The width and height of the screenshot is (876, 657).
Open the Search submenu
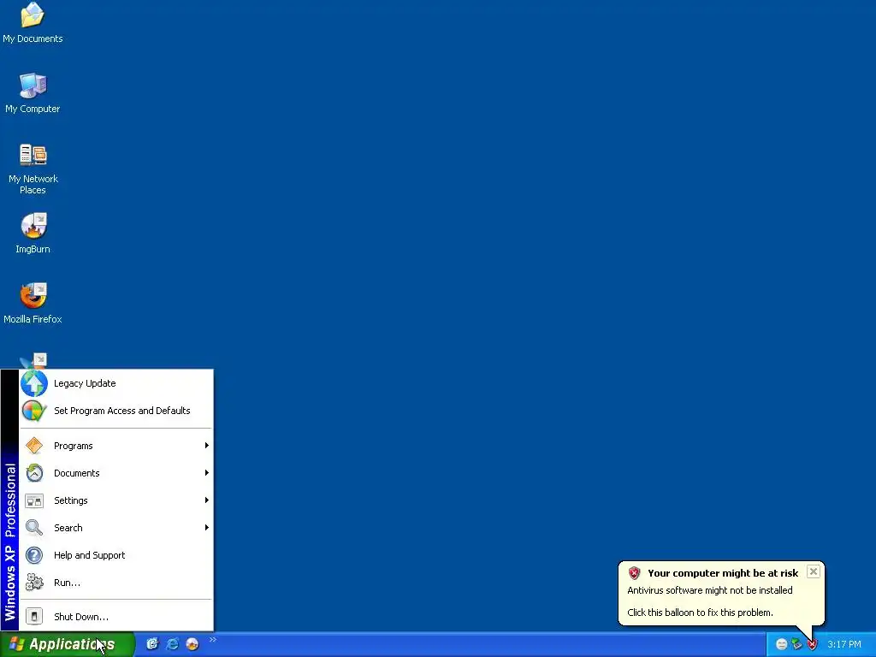[x=116, y=528]
